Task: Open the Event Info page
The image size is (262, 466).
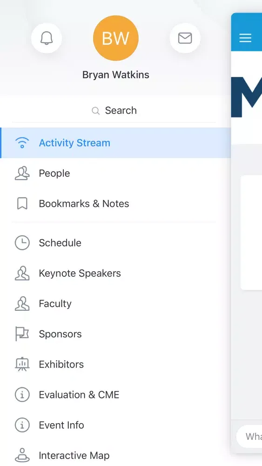Action: tap(116, 425)
